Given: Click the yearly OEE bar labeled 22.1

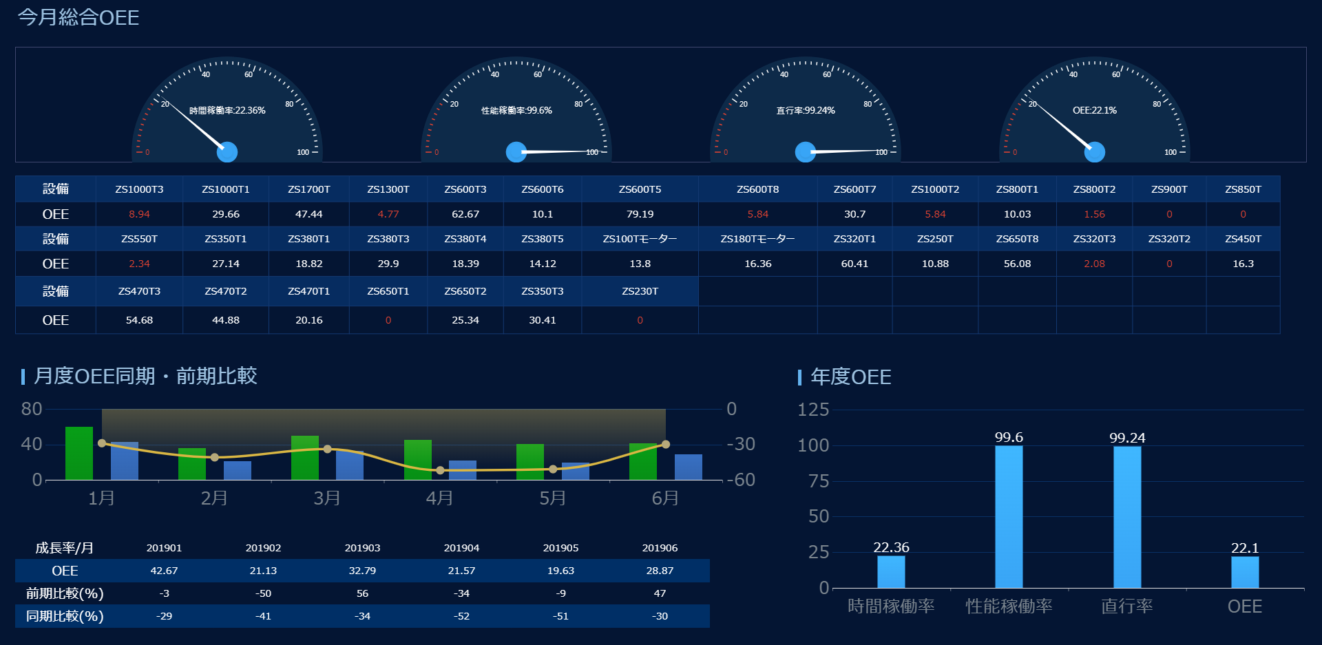Looking at the screenshot, I should point(1245,572).
